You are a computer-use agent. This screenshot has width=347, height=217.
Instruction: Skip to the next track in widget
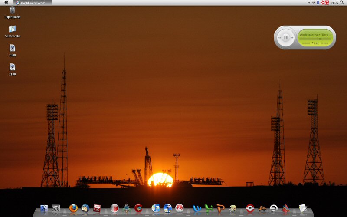click(x=293, y=38)
